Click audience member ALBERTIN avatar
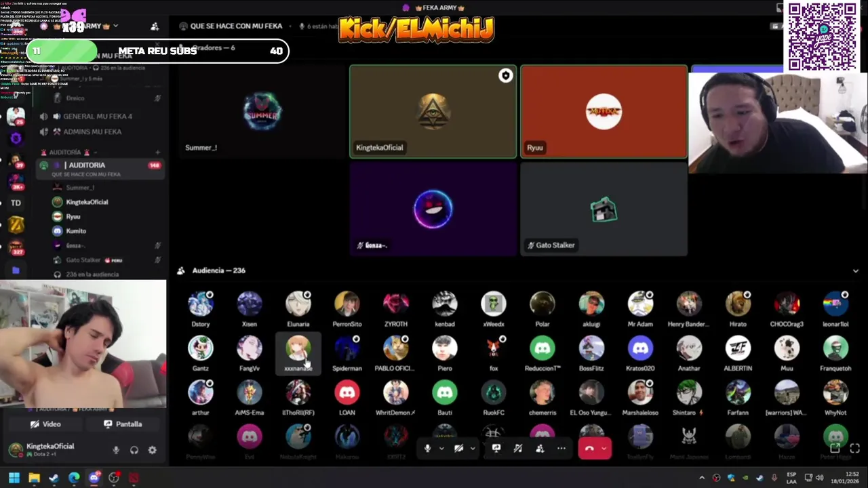 tap(738, 348)
